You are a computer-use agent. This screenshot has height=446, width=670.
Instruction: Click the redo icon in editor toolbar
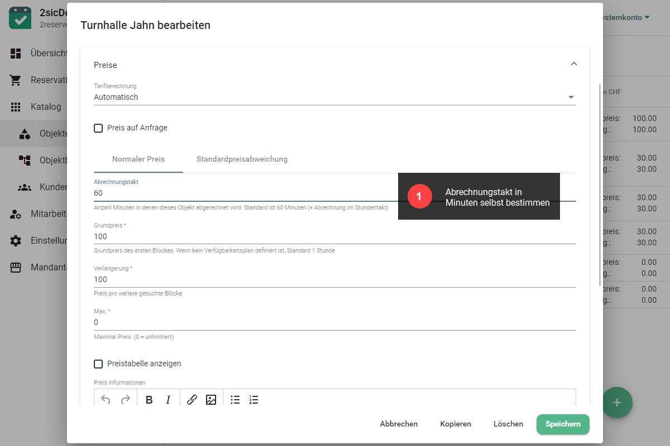point(126,400)
